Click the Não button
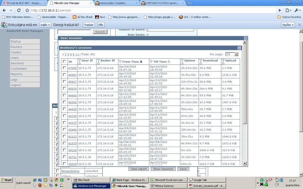 pyautogui.click(x=101, y=25)
